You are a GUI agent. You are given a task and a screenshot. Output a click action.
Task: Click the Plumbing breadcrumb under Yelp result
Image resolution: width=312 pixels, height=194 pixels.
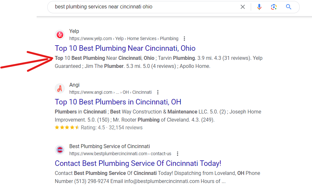click(x=169, y=38)
